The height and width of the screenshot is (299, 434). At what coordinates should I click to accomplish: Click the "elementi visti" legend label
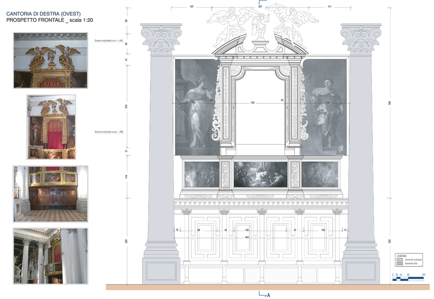pos(411,264)
